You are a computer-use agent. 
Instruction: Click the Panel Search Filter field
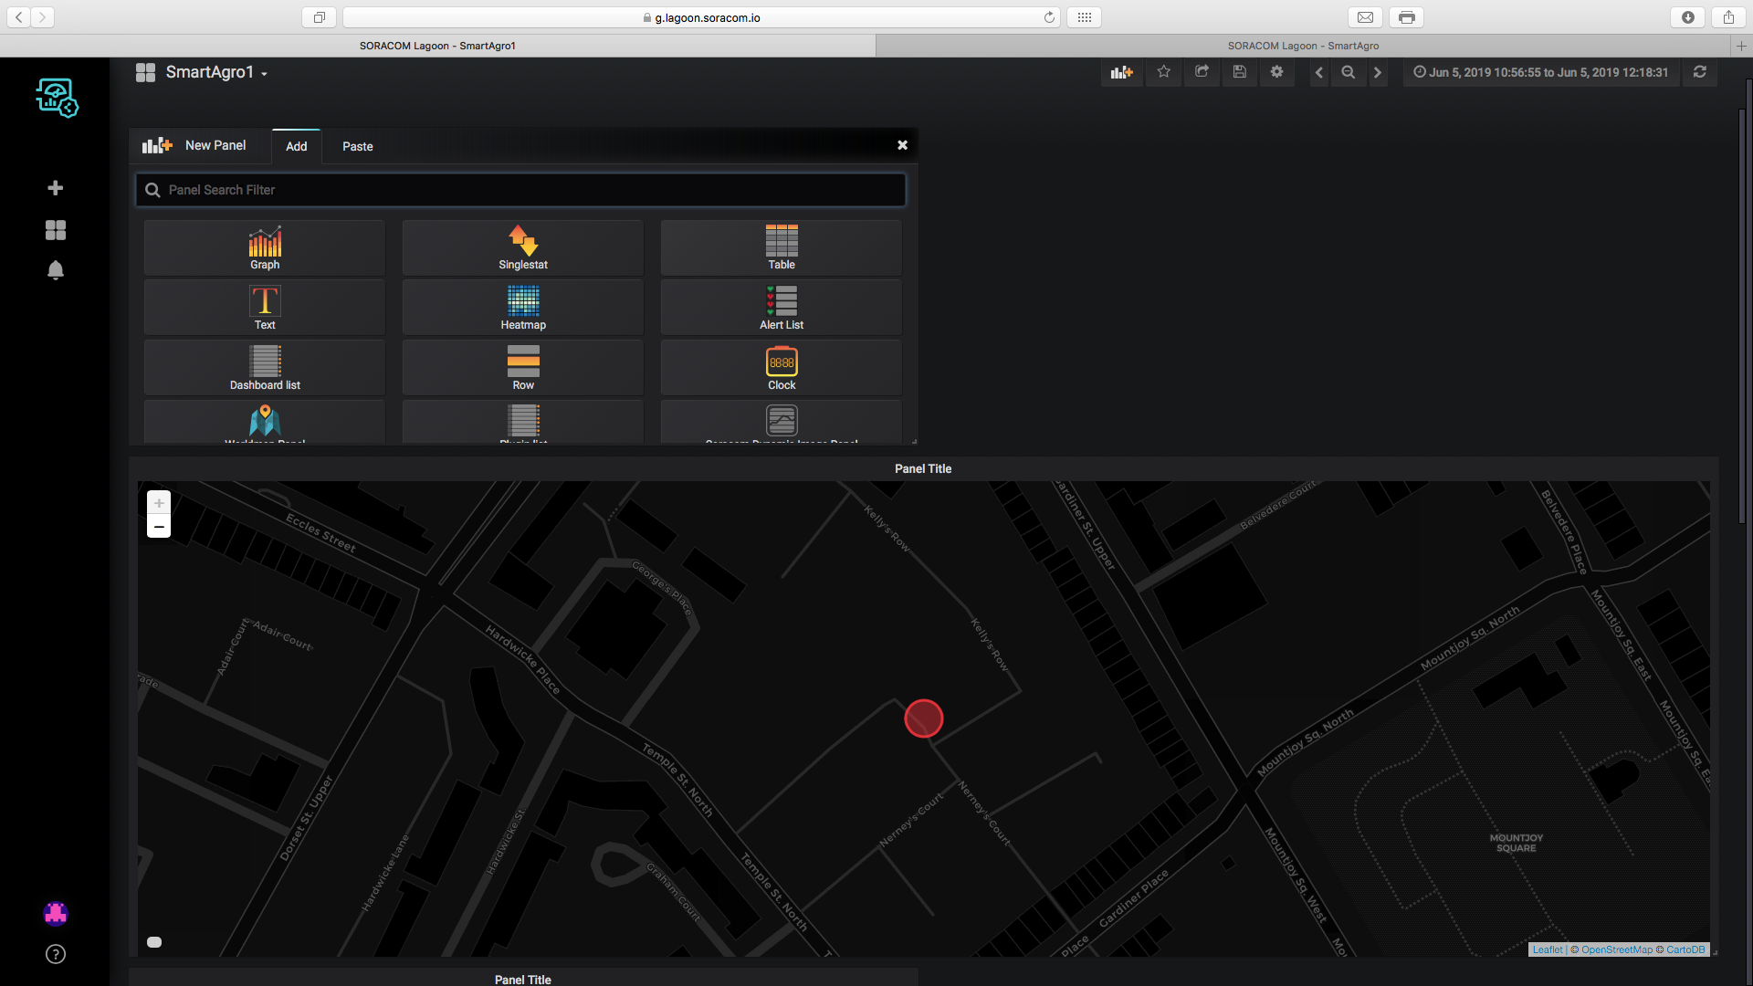pyautogui.click(x=520, y=190)
